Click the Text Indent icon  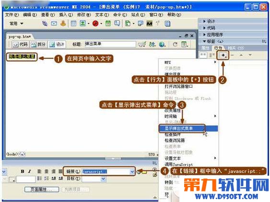60,179
